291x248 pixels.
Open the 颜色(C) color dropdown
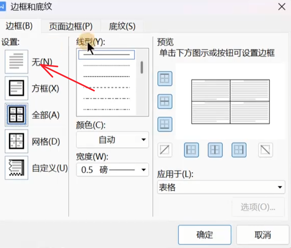pyautogui.click(x=112, y=140)
